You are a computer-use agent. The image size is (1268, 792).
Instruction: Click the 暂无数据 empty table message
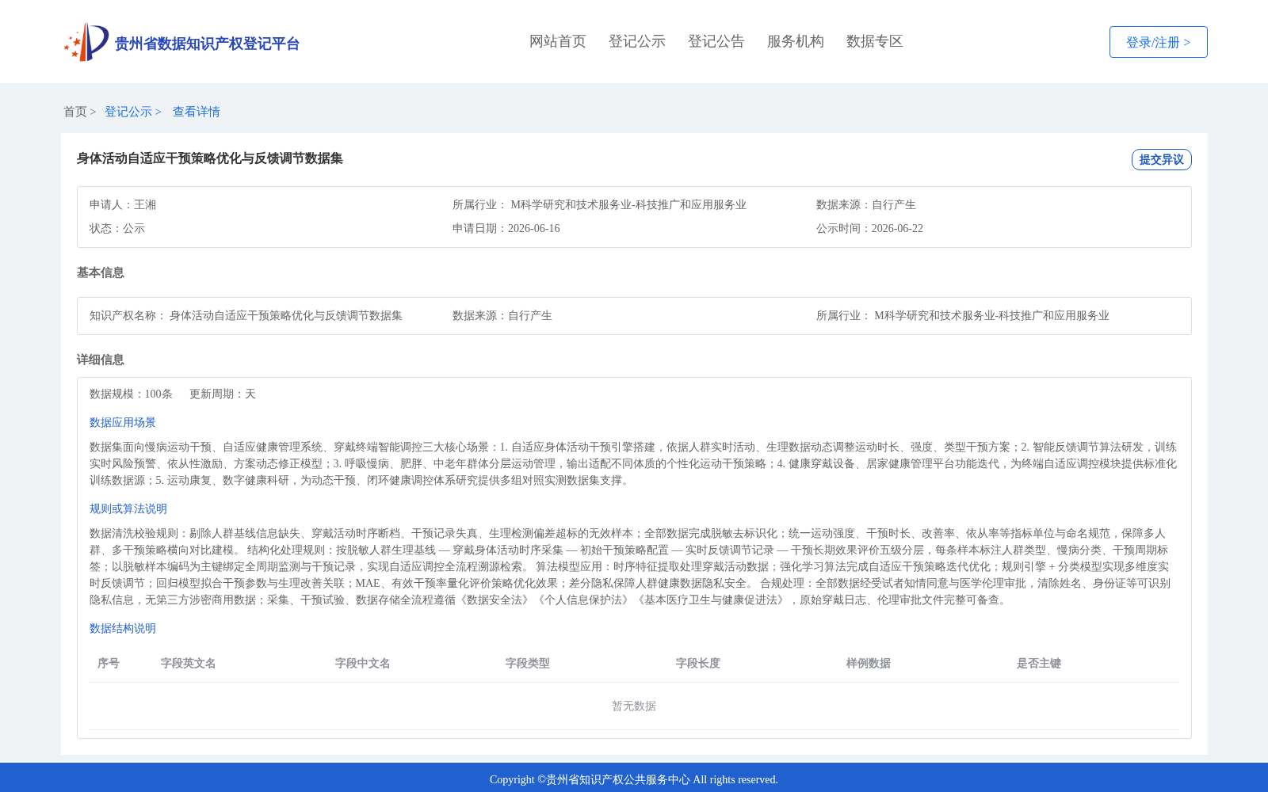(634, 706)
